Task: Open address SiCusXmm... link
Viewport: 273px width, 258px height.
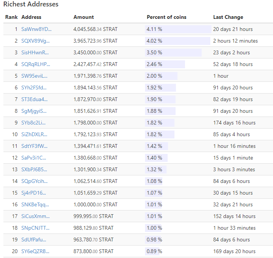Action: click(x=35, y=216)
